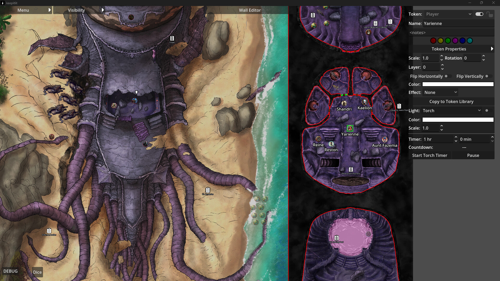Open the Resting Pool note icon
Image resolution: width=500 pixels, height=281 pixels.
click(x=336, y=238)
